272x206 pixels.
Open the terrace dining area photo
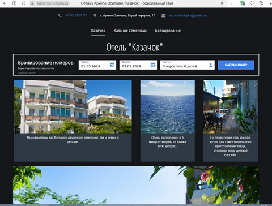231,106
